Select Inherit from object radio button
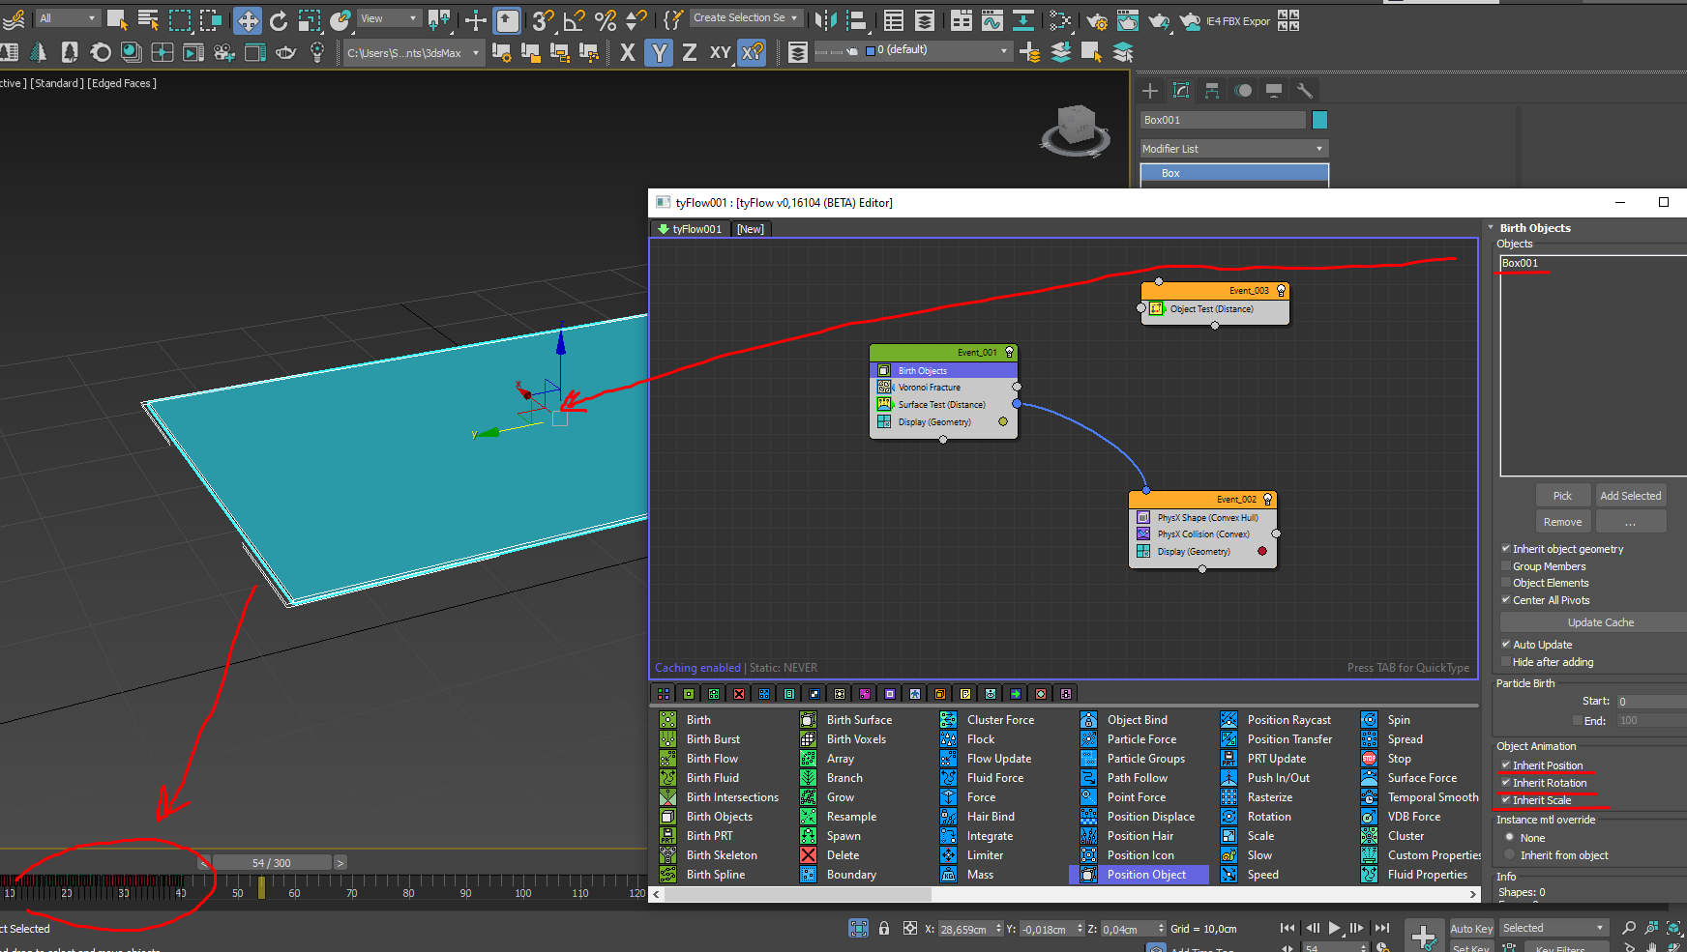Viewport: 1687px width, 952px height. tap(1509, 855)
